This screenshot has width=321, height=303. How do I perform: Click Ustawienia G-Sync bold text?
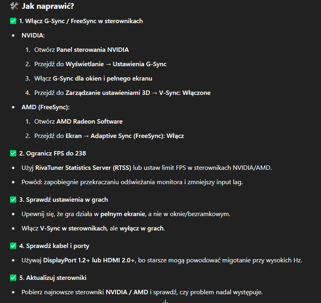click(140, 64)
